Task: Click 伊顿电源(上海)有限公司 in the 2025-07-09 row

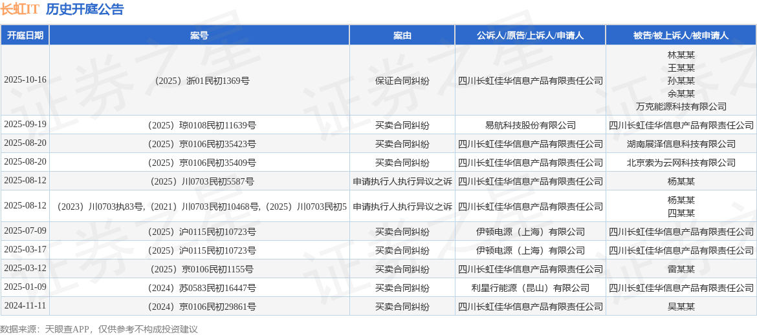Action: [530, 232]
